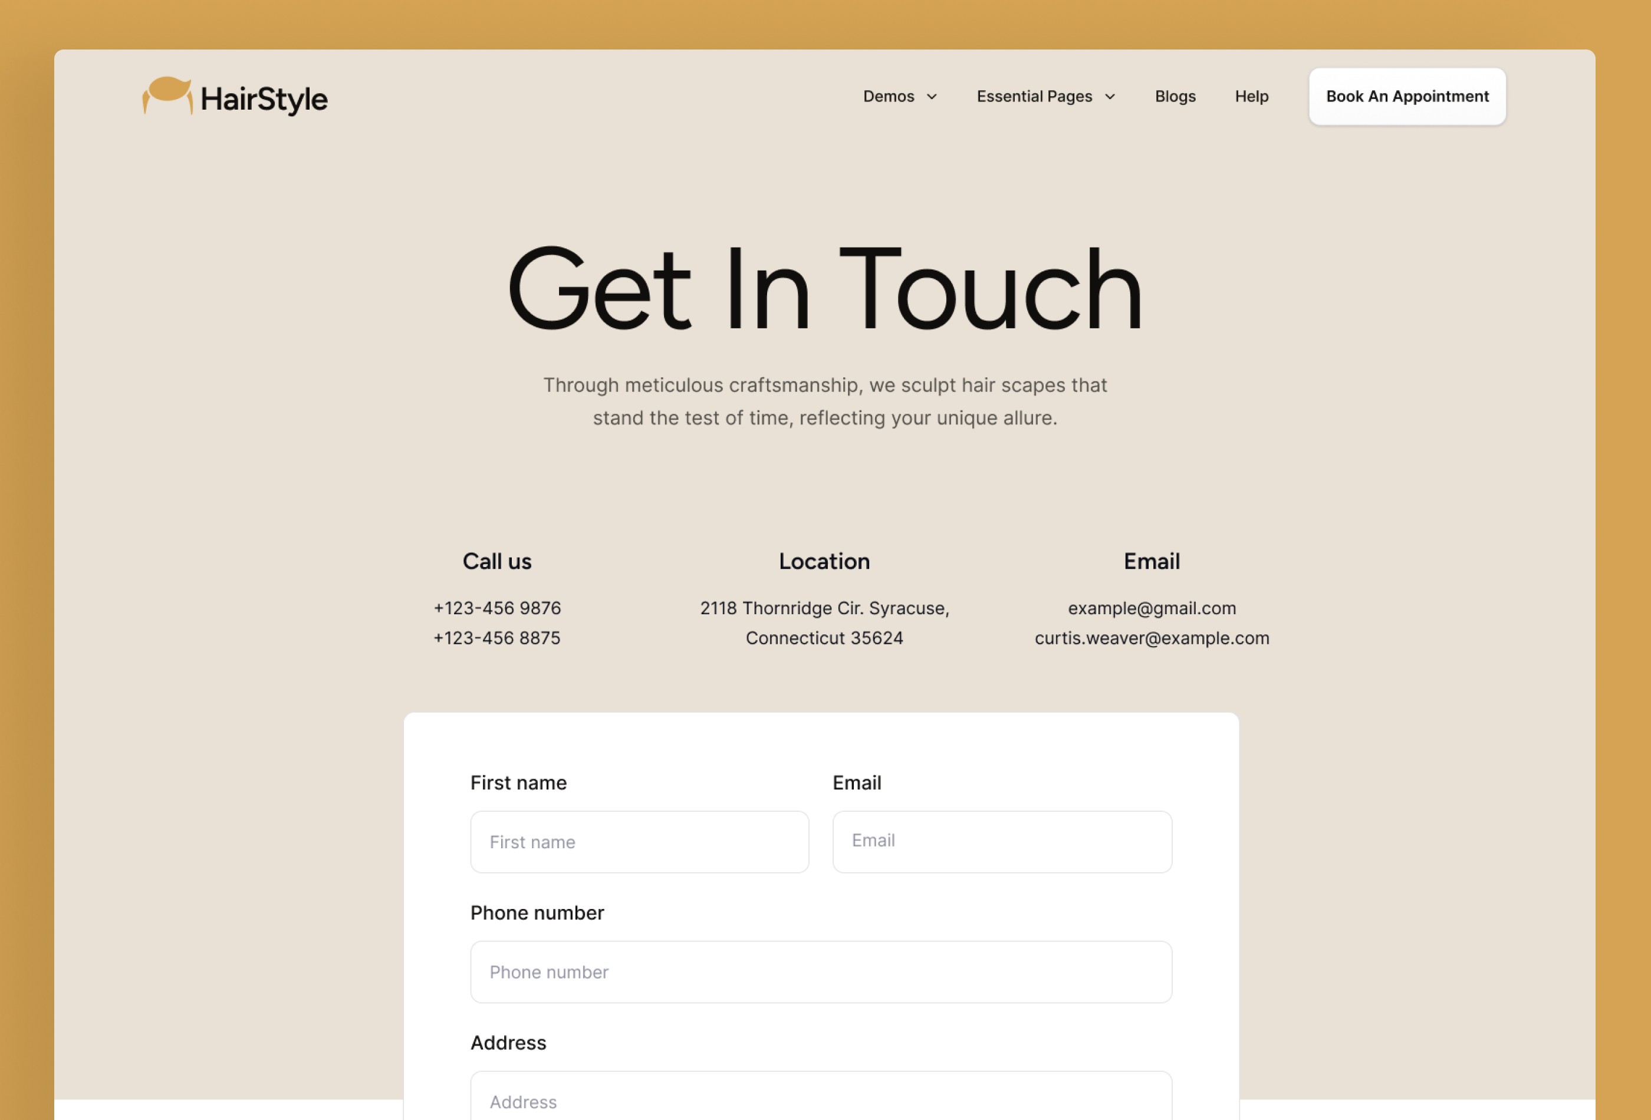Click the HairStyle hair logo icon
The height and width of the screenshot is (1120, 1651).
coord(167,96)
